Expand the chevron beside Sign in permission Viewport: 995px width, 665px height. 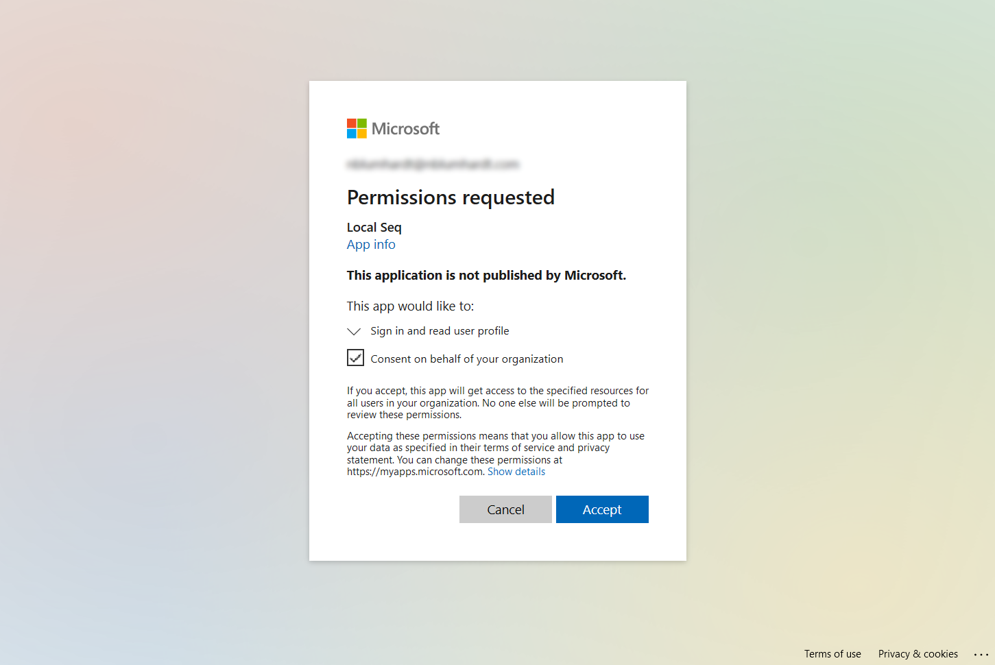(354, 331)
